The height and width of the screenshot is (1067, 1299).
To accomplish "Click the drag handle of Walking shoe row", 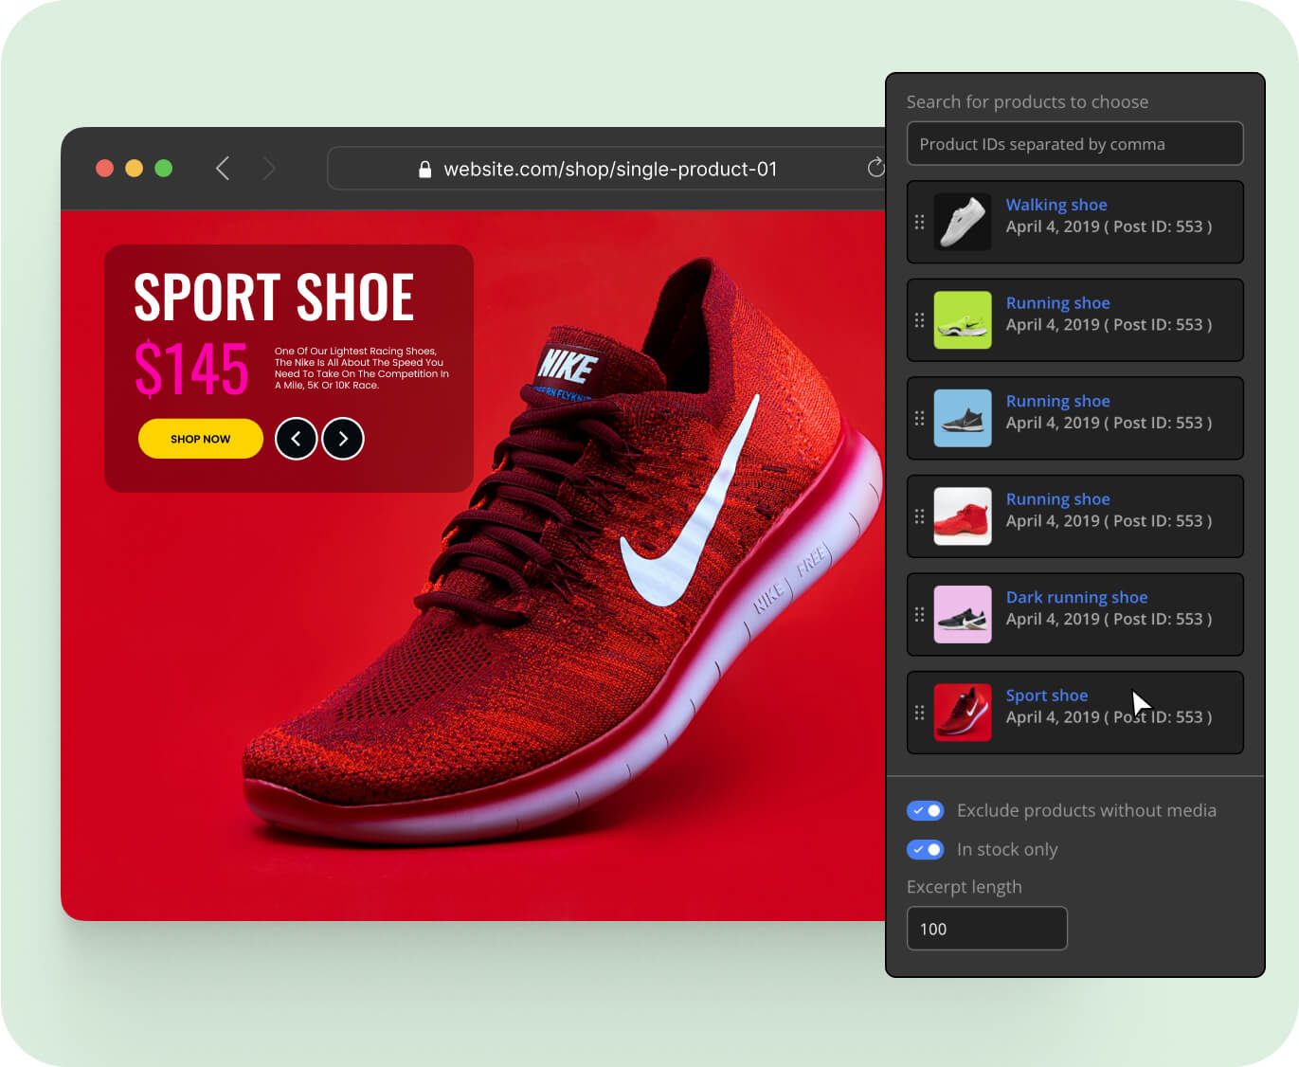I will tap(919, 222).
